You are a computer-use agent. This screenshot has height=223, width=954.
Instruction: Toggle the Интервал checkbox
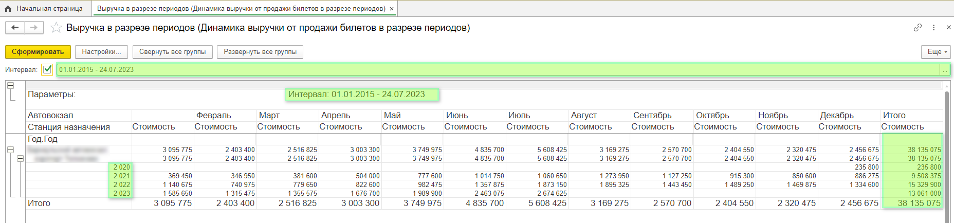click(x=47, y=69)
